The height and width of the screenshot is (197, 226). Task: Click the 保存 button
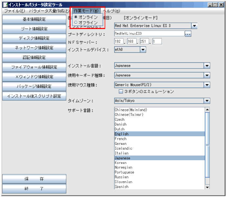(34, 179)
